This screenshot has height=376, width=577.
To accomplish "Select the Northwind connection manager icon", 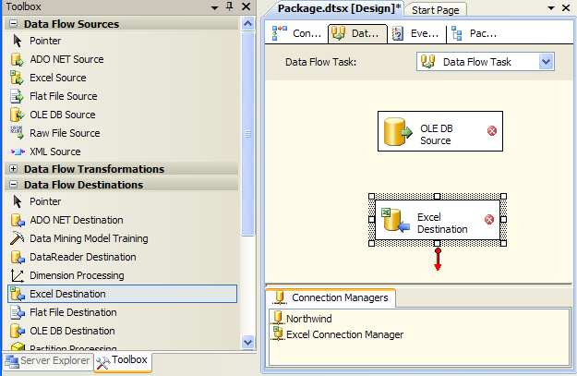I will [x=278, y=318].
